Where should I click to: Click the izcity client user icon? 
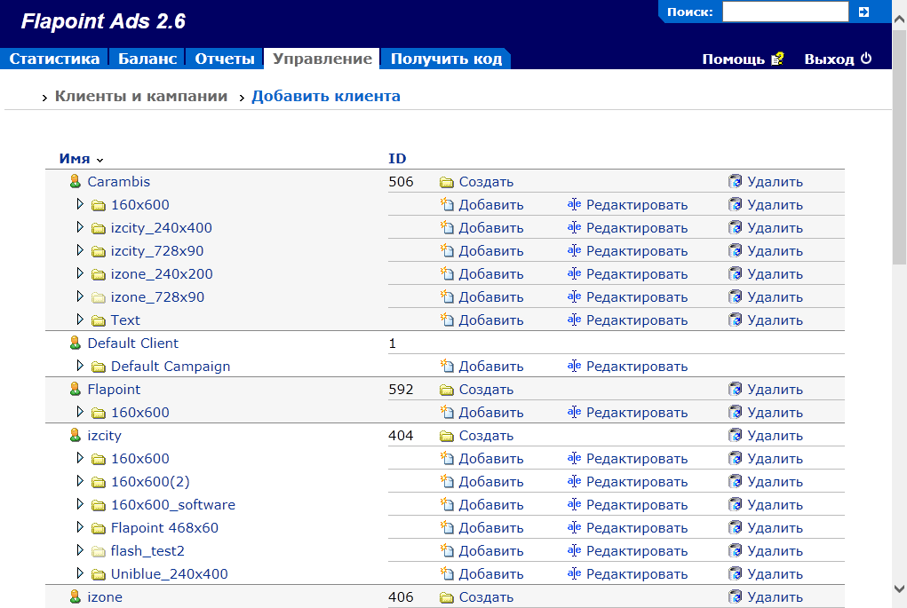pyautogui.click(x=76, y=435)
